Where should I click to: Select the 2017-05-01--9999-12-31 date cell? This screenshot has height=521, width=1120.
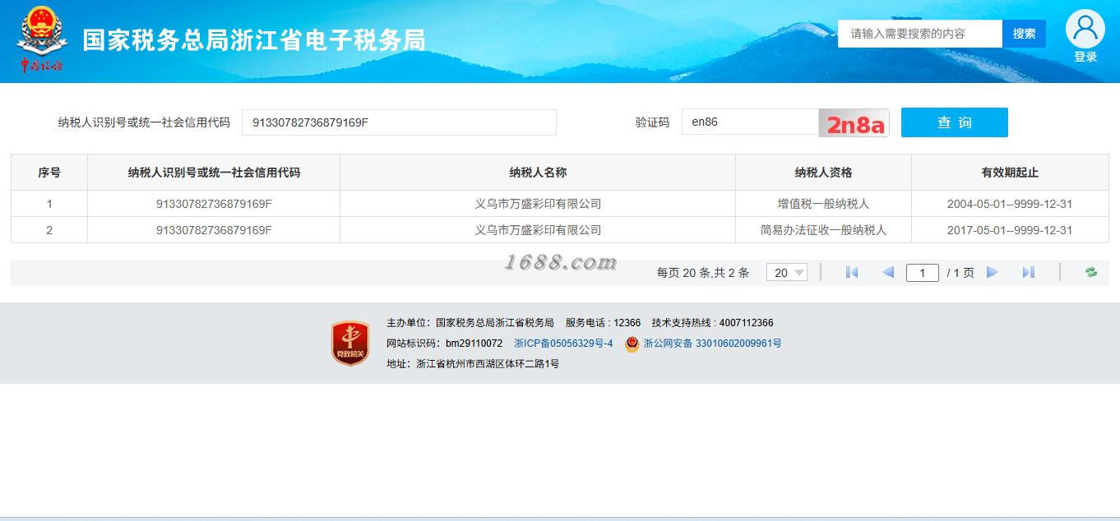(1010, 230)
